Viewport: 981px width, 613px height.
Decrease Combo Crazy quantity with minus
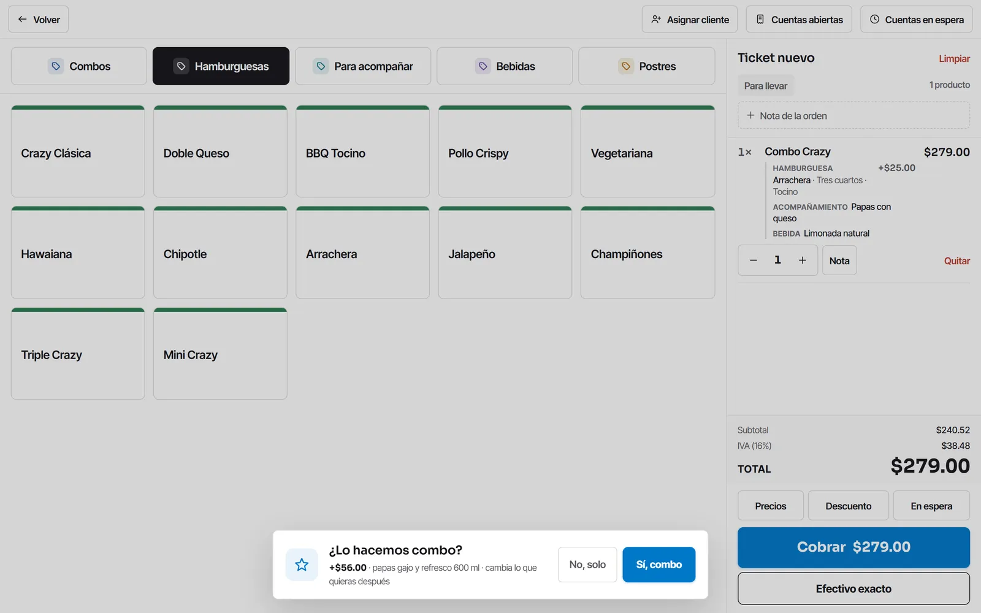[754, 261]
